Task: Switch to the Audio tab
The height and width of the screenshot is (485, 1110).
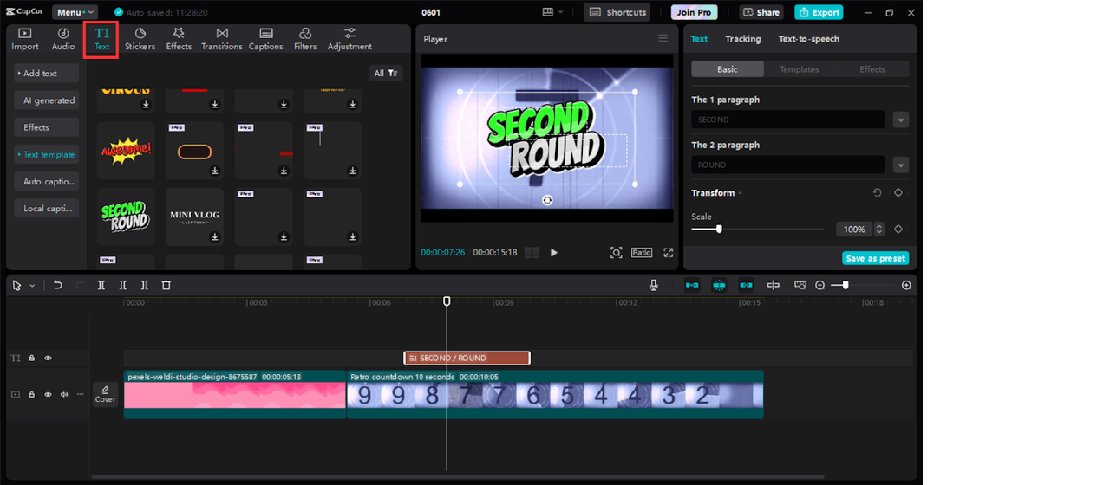Action: pyautogui.click(x=63, y=39)
